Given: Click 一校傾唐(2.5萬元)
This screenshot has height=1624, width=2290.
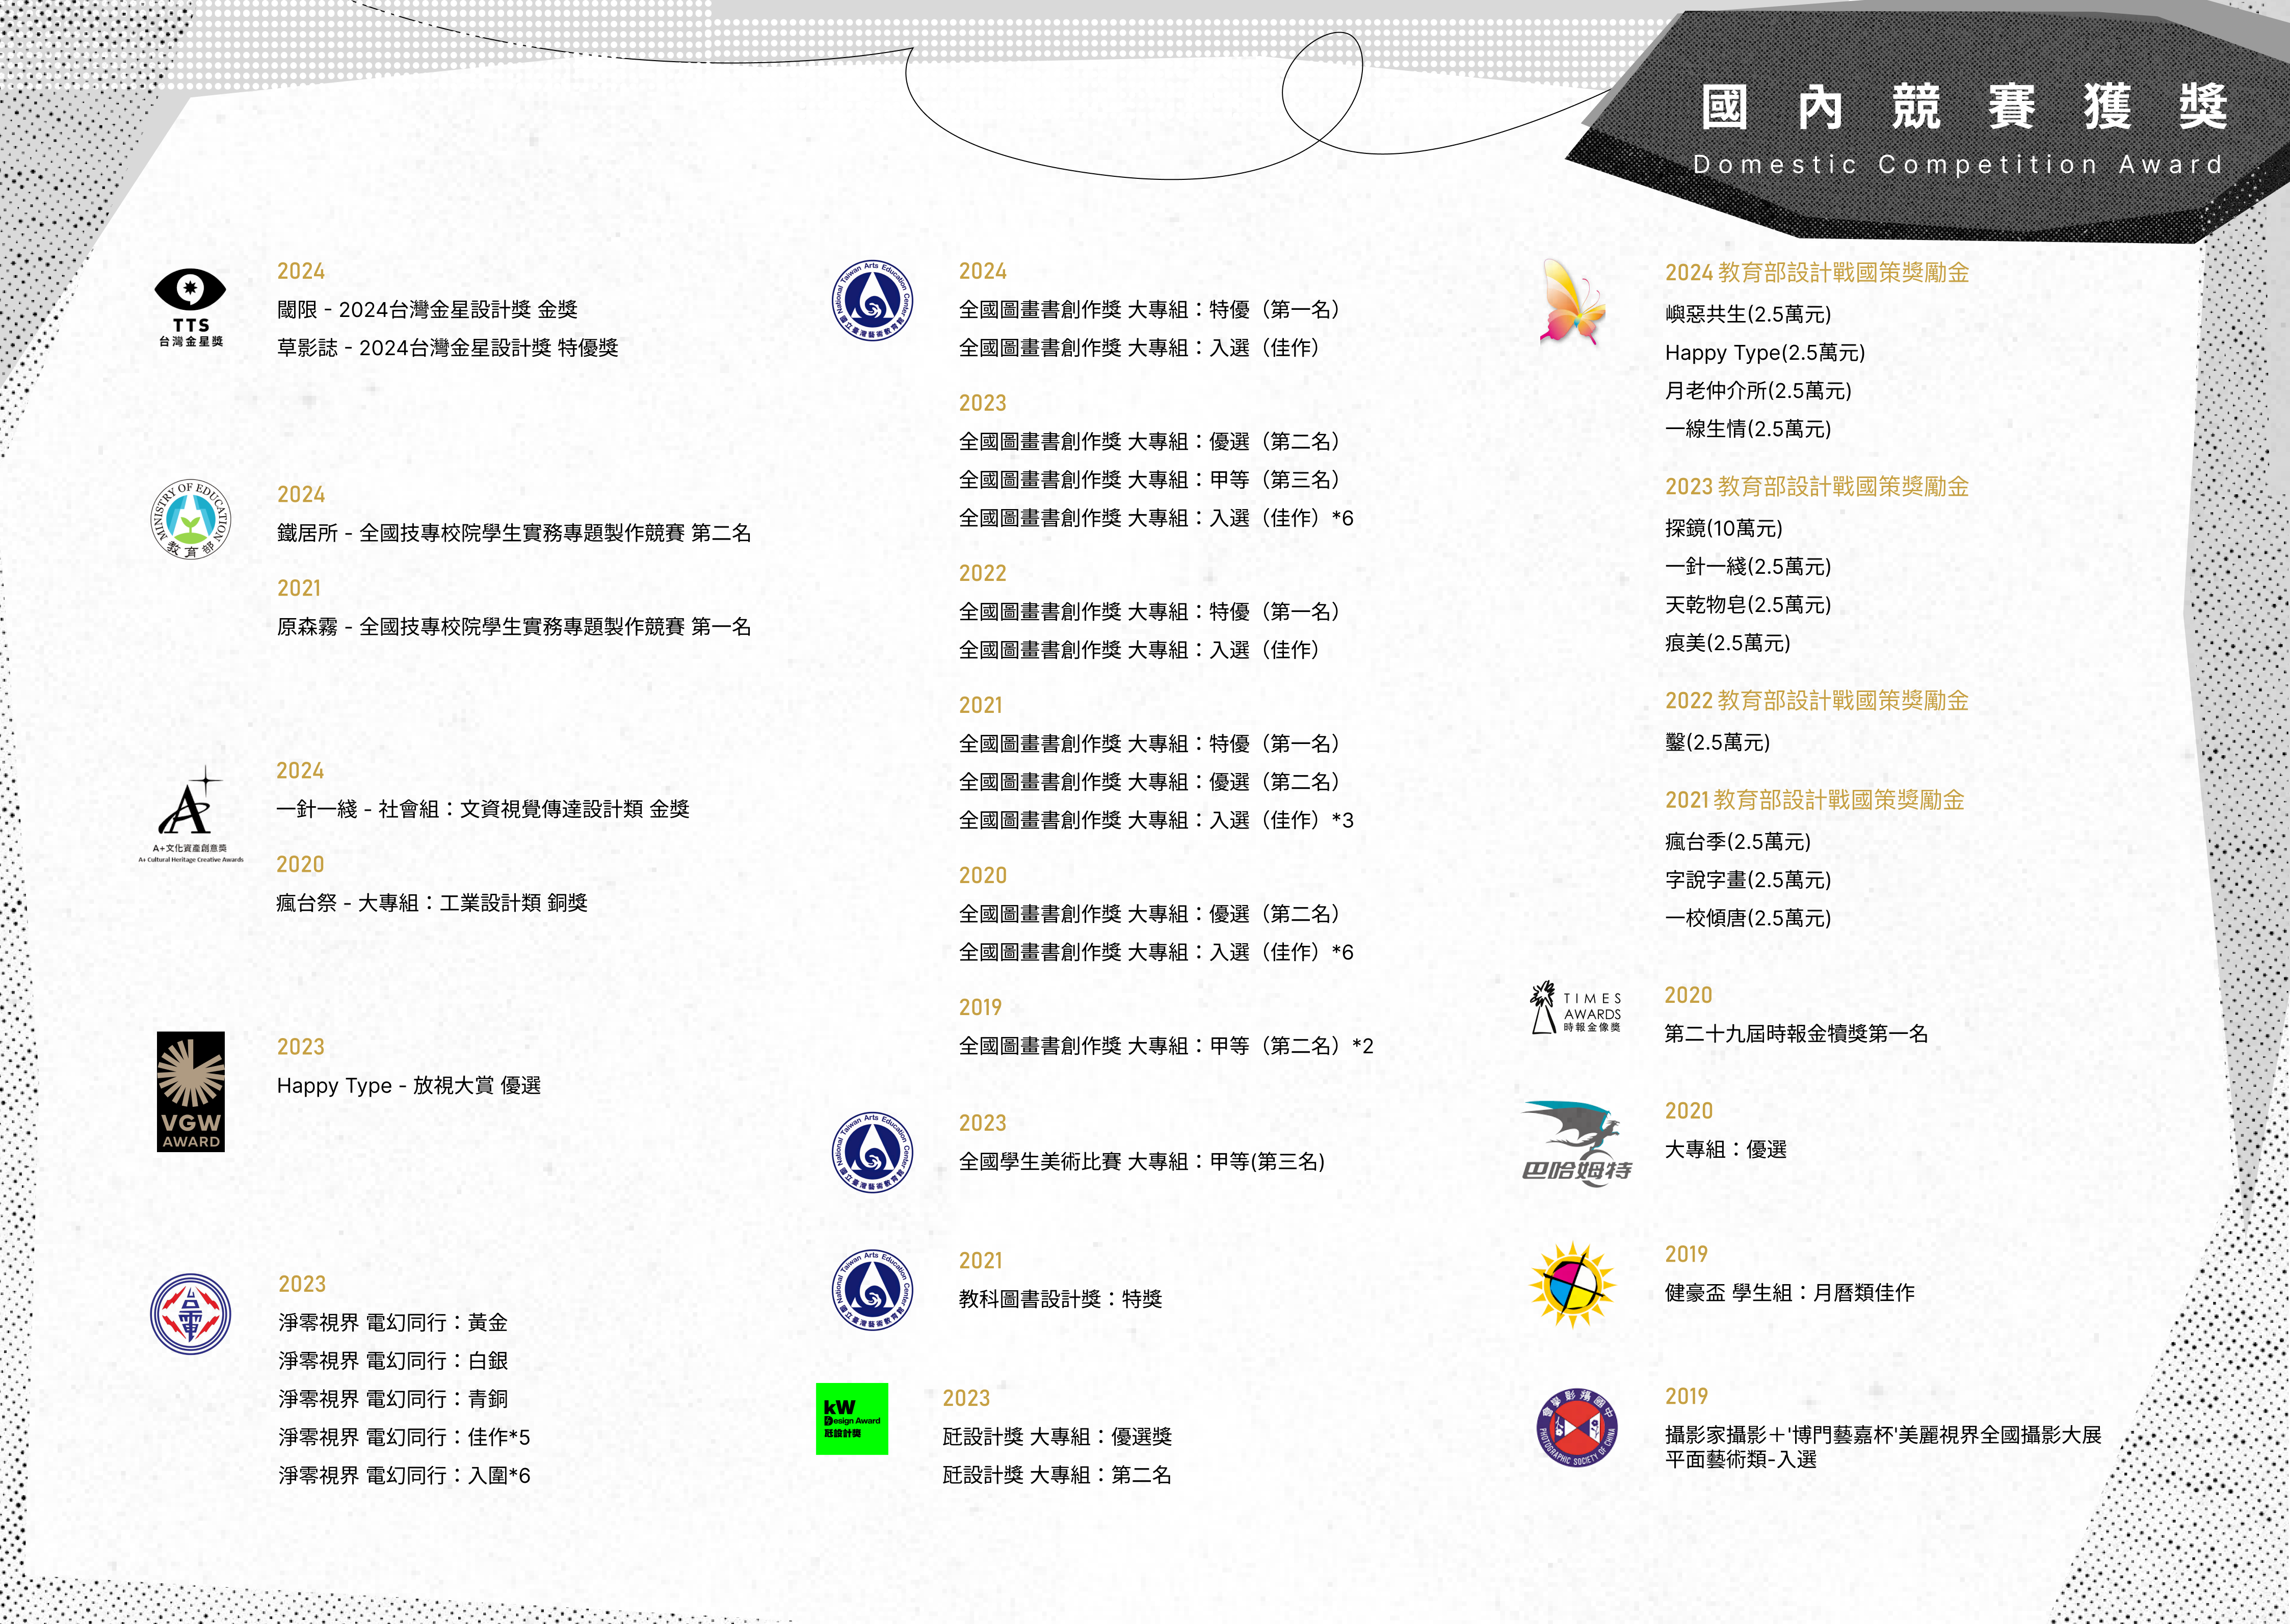Looking at the screenshot, I should (x=1748, y=917).
